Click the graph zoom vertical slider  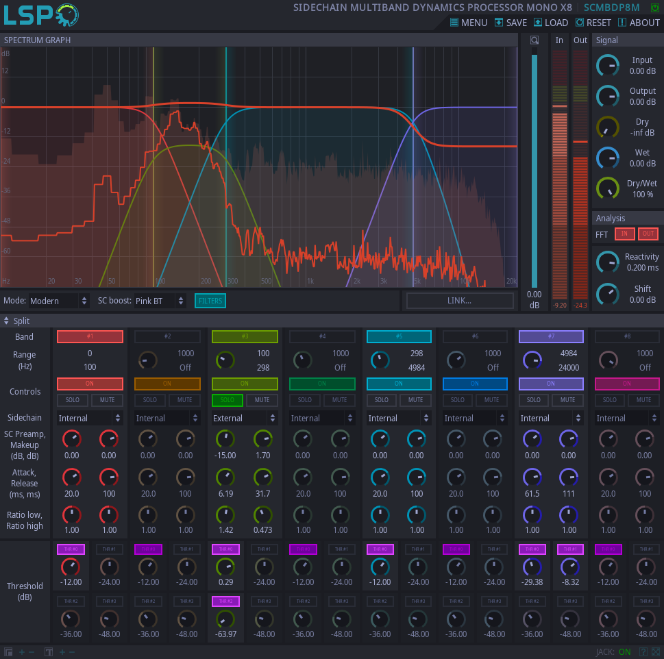pos(534,168)
